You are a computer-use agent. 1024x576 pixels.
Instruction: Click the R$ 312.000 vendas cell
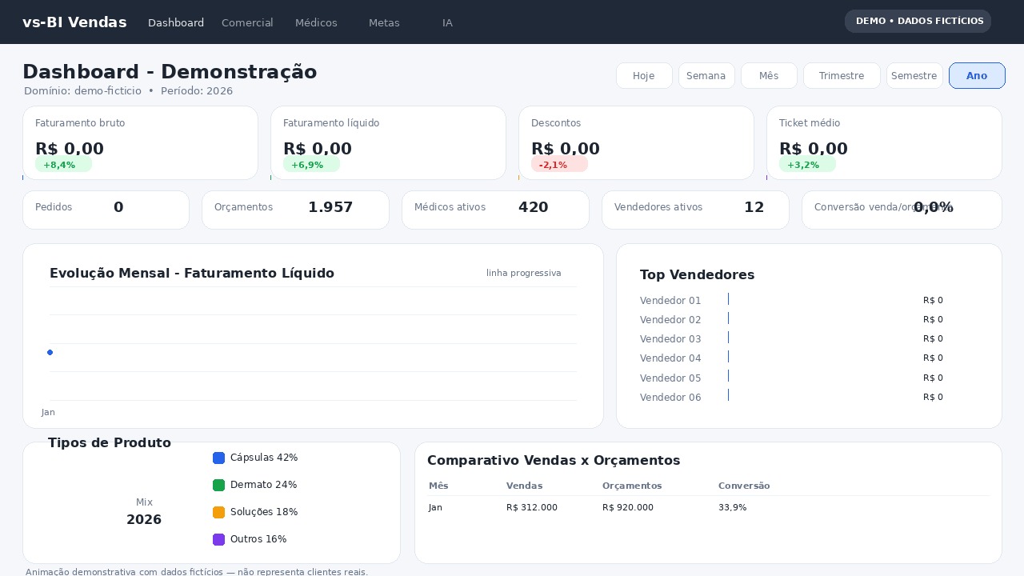pos(532,507)
